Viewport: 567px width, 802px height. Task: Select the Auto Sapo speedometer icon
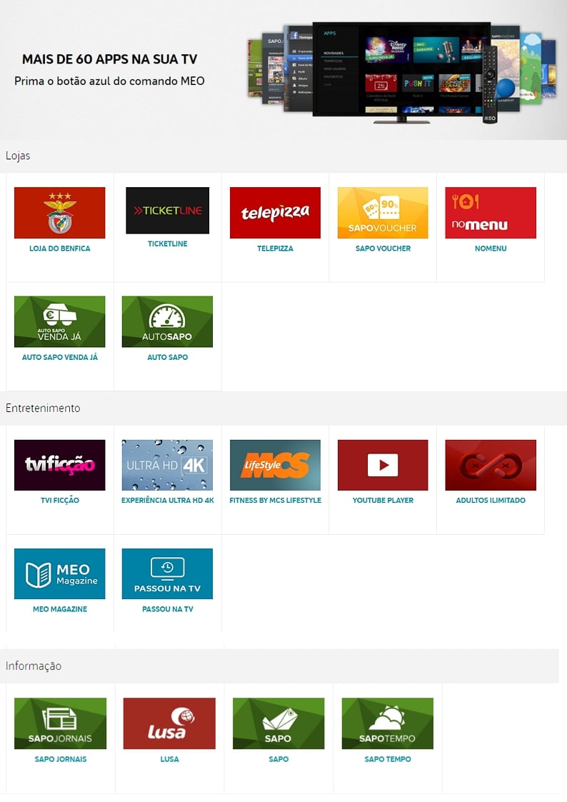point(167,321)
